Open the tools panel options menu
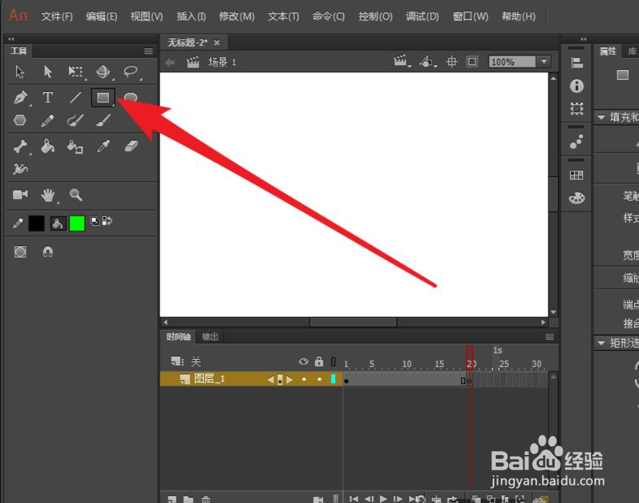 [148, 51]
